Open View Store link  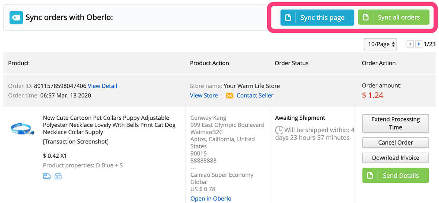pos(204,96)
